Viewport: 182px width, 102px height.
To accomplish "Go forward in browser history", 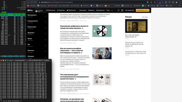I will [x=32, y=2].
